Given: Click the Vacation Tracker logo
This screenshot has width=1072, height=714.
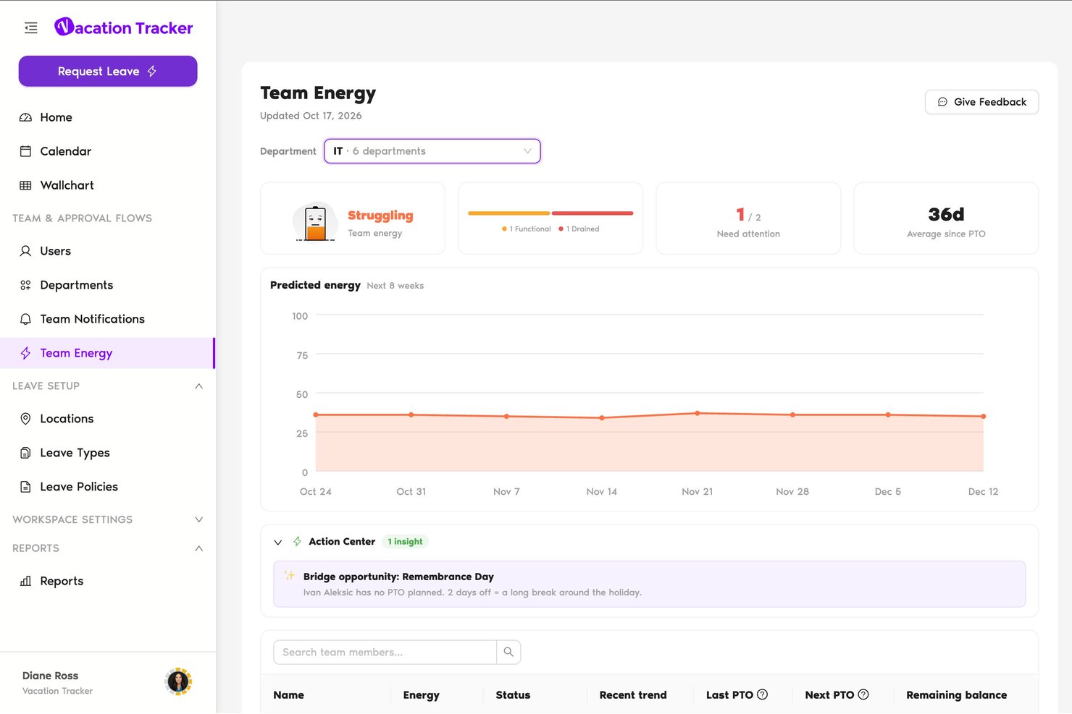Looking at the screenshot, I should [x=124, y=27].
